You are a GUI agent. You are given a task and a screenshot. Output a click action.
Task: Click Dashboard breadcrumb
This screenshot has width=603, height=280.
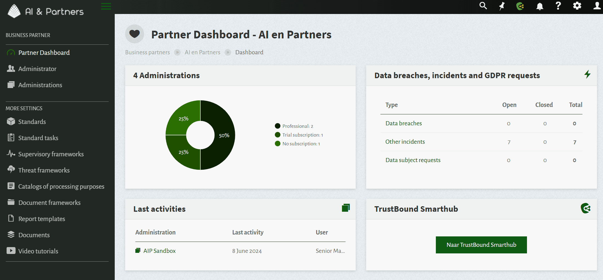tap(249, 52)
